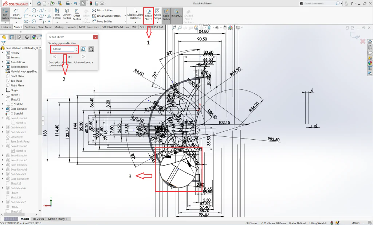
Task: Click the Exit Sketch button
Action: [x=5, y=15]
